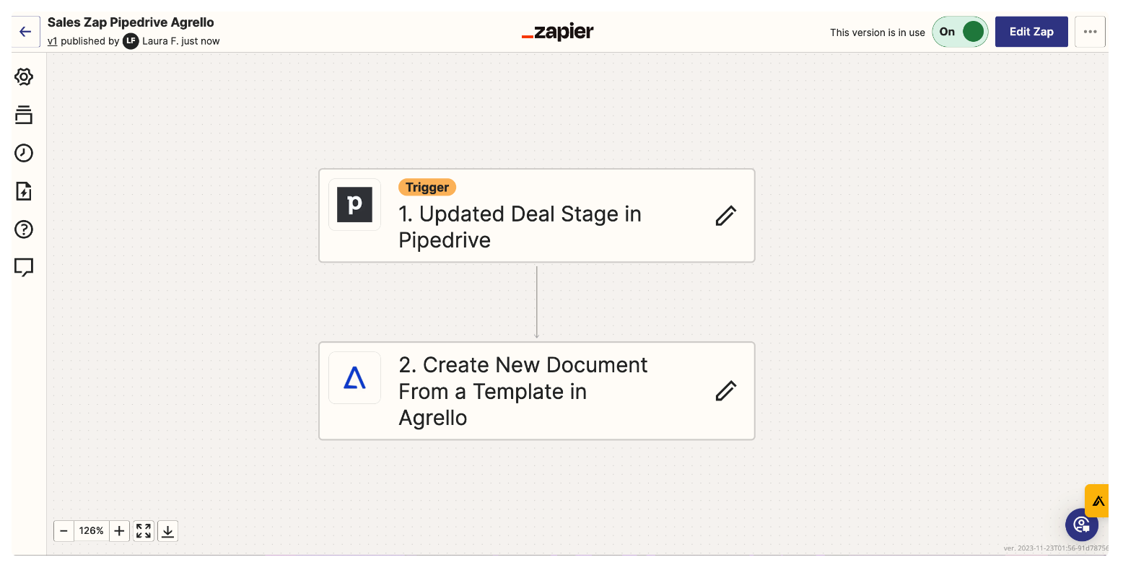Click the fit-to-view expand icon
This screenshot has width=1136, height=570.
pyautogui.click(x=144, y=531)
